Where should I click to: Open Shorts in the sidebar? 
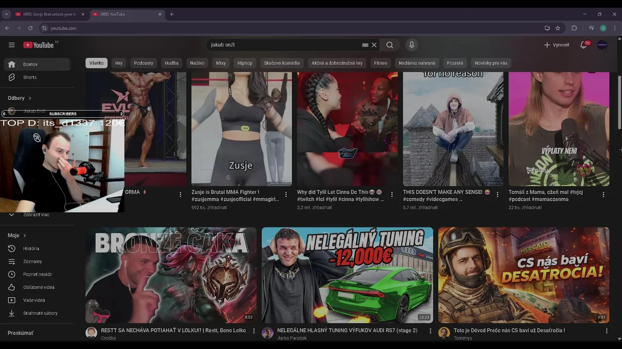pyautogui.click(x=37, y=77)
